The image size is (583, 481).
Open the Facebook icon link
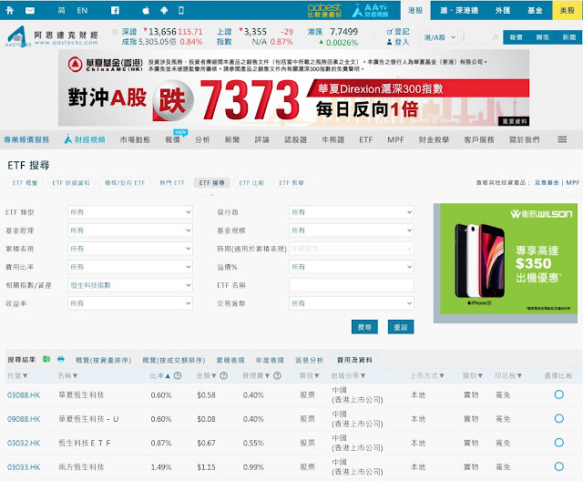coord(115,10)
